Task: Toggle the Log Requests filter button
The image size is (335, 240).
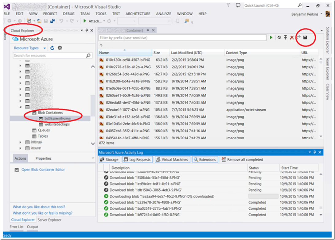Action: coord(137,160)
